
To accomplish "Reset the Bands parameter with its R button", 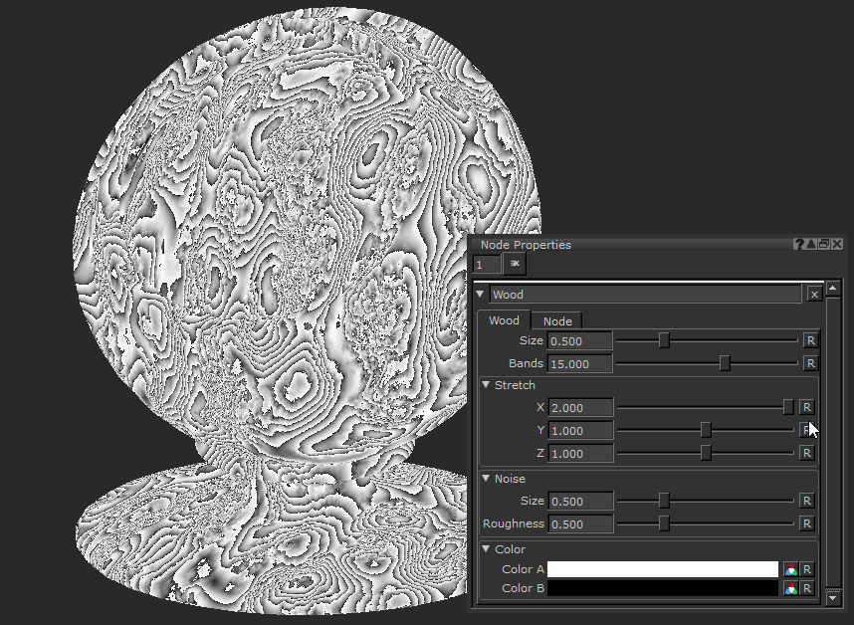I will pos(809,363).
